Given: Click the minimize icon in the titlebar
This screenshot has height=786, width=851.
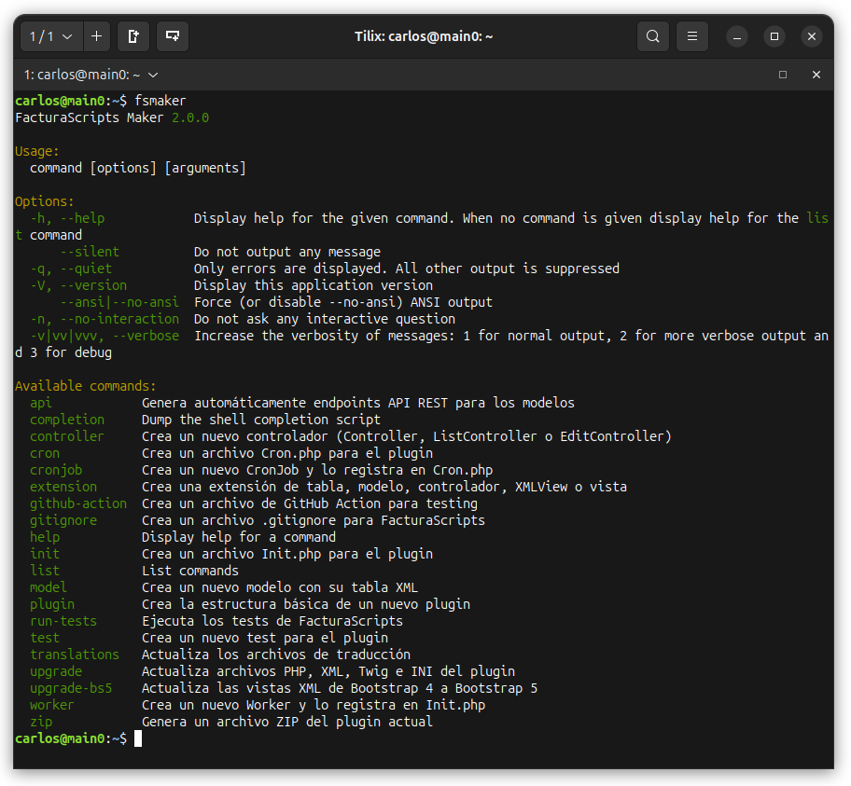Looking at the screenshot, I should (737, 35).
